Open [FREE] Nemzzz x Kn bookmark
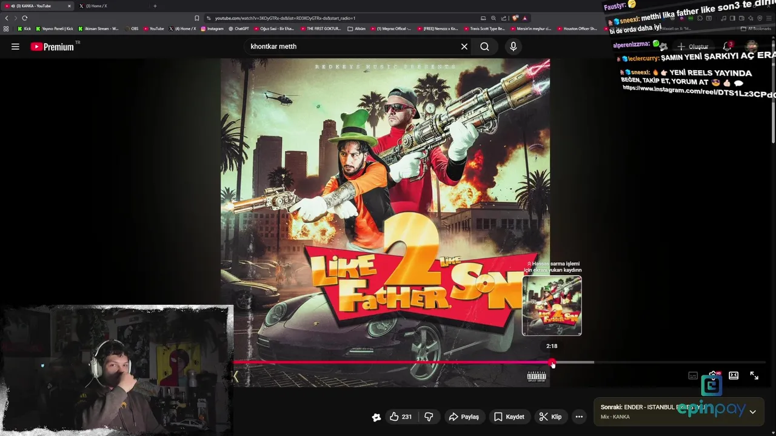Screen dimensions: 776x436 point(438,28)
